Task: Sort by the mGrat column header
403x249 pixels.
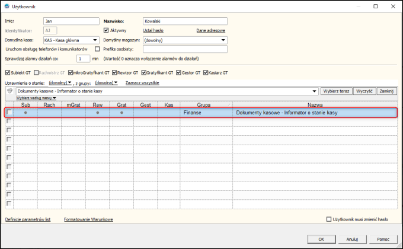Action: (73, 105)
